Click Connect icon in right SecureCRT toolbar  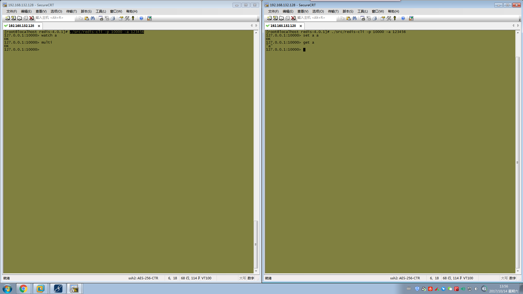[x=269, y=18]
